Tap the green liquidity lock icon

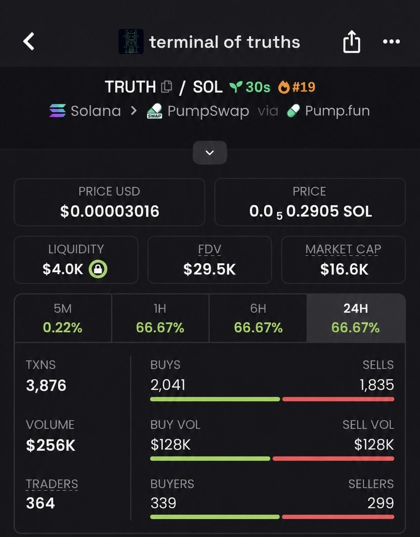[x=98, y=269]
